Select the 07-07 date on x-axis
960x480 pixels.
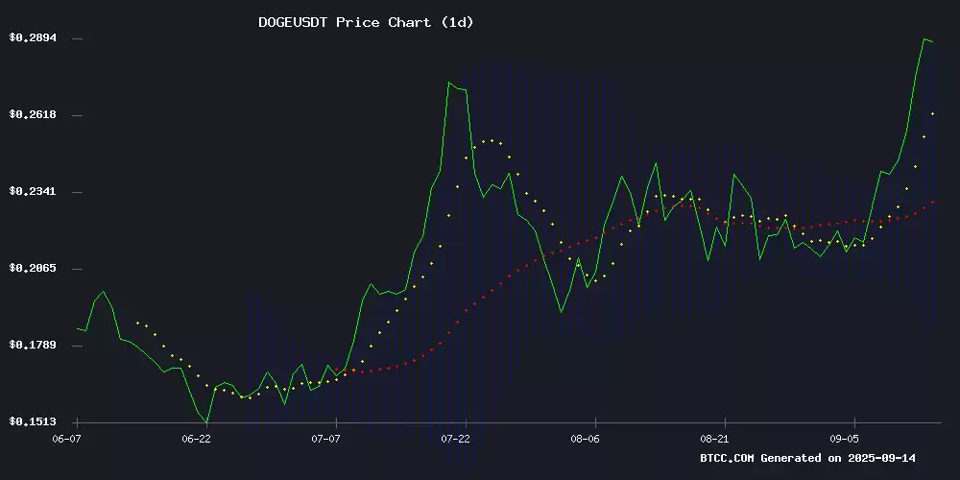point(326,439)
